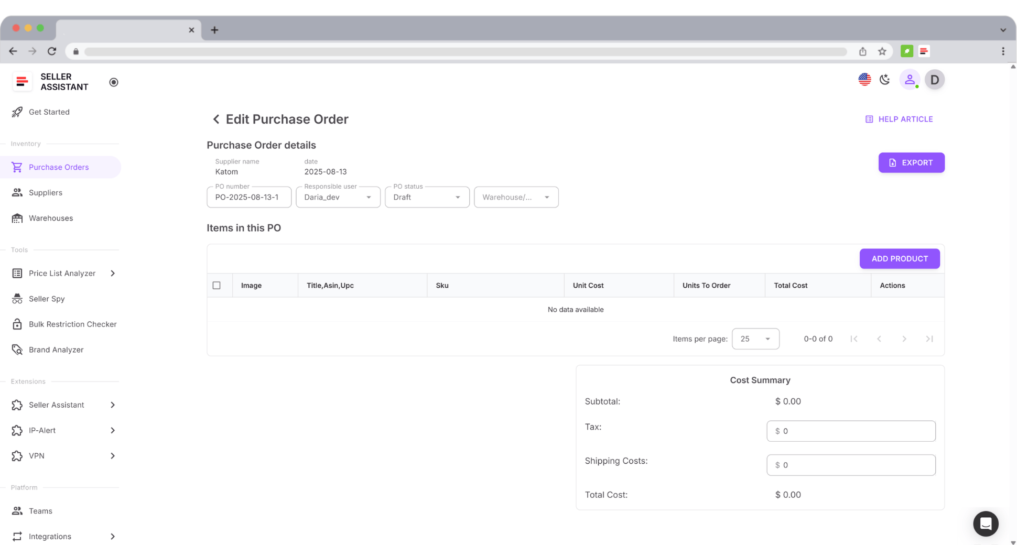Open the D profile avatar
The width and height of the screenshot is (1017, 545).
(934, 80)
